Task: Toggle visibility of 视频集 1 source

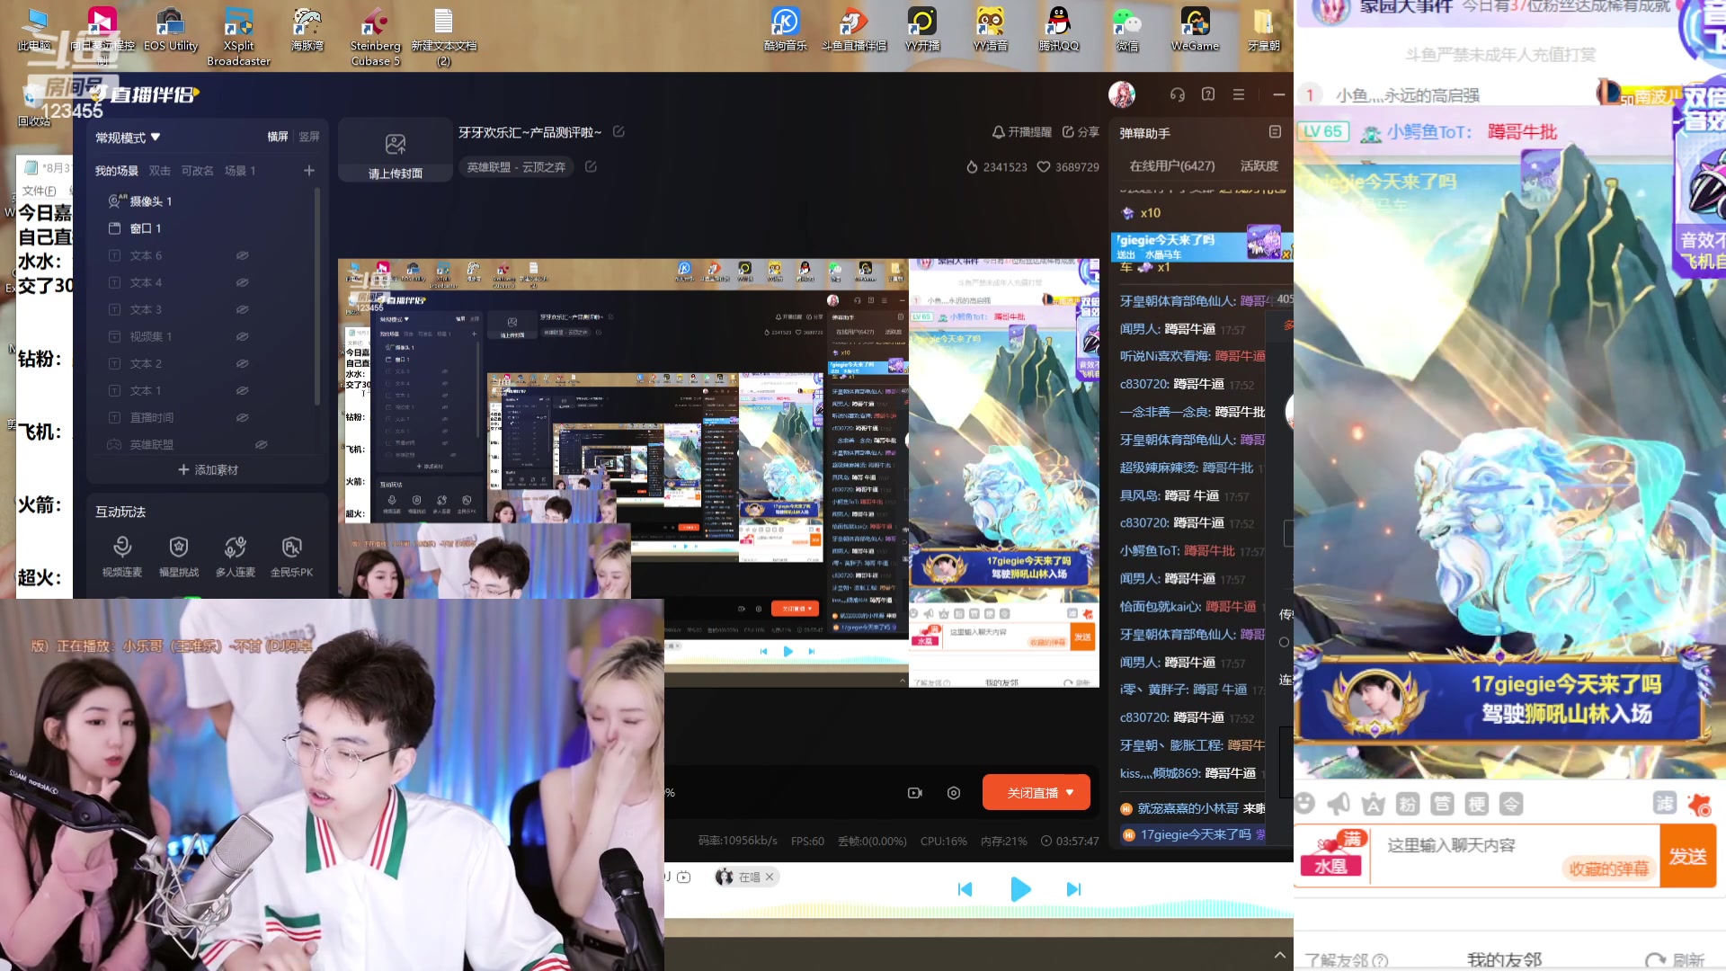Action: click(242, 336)
